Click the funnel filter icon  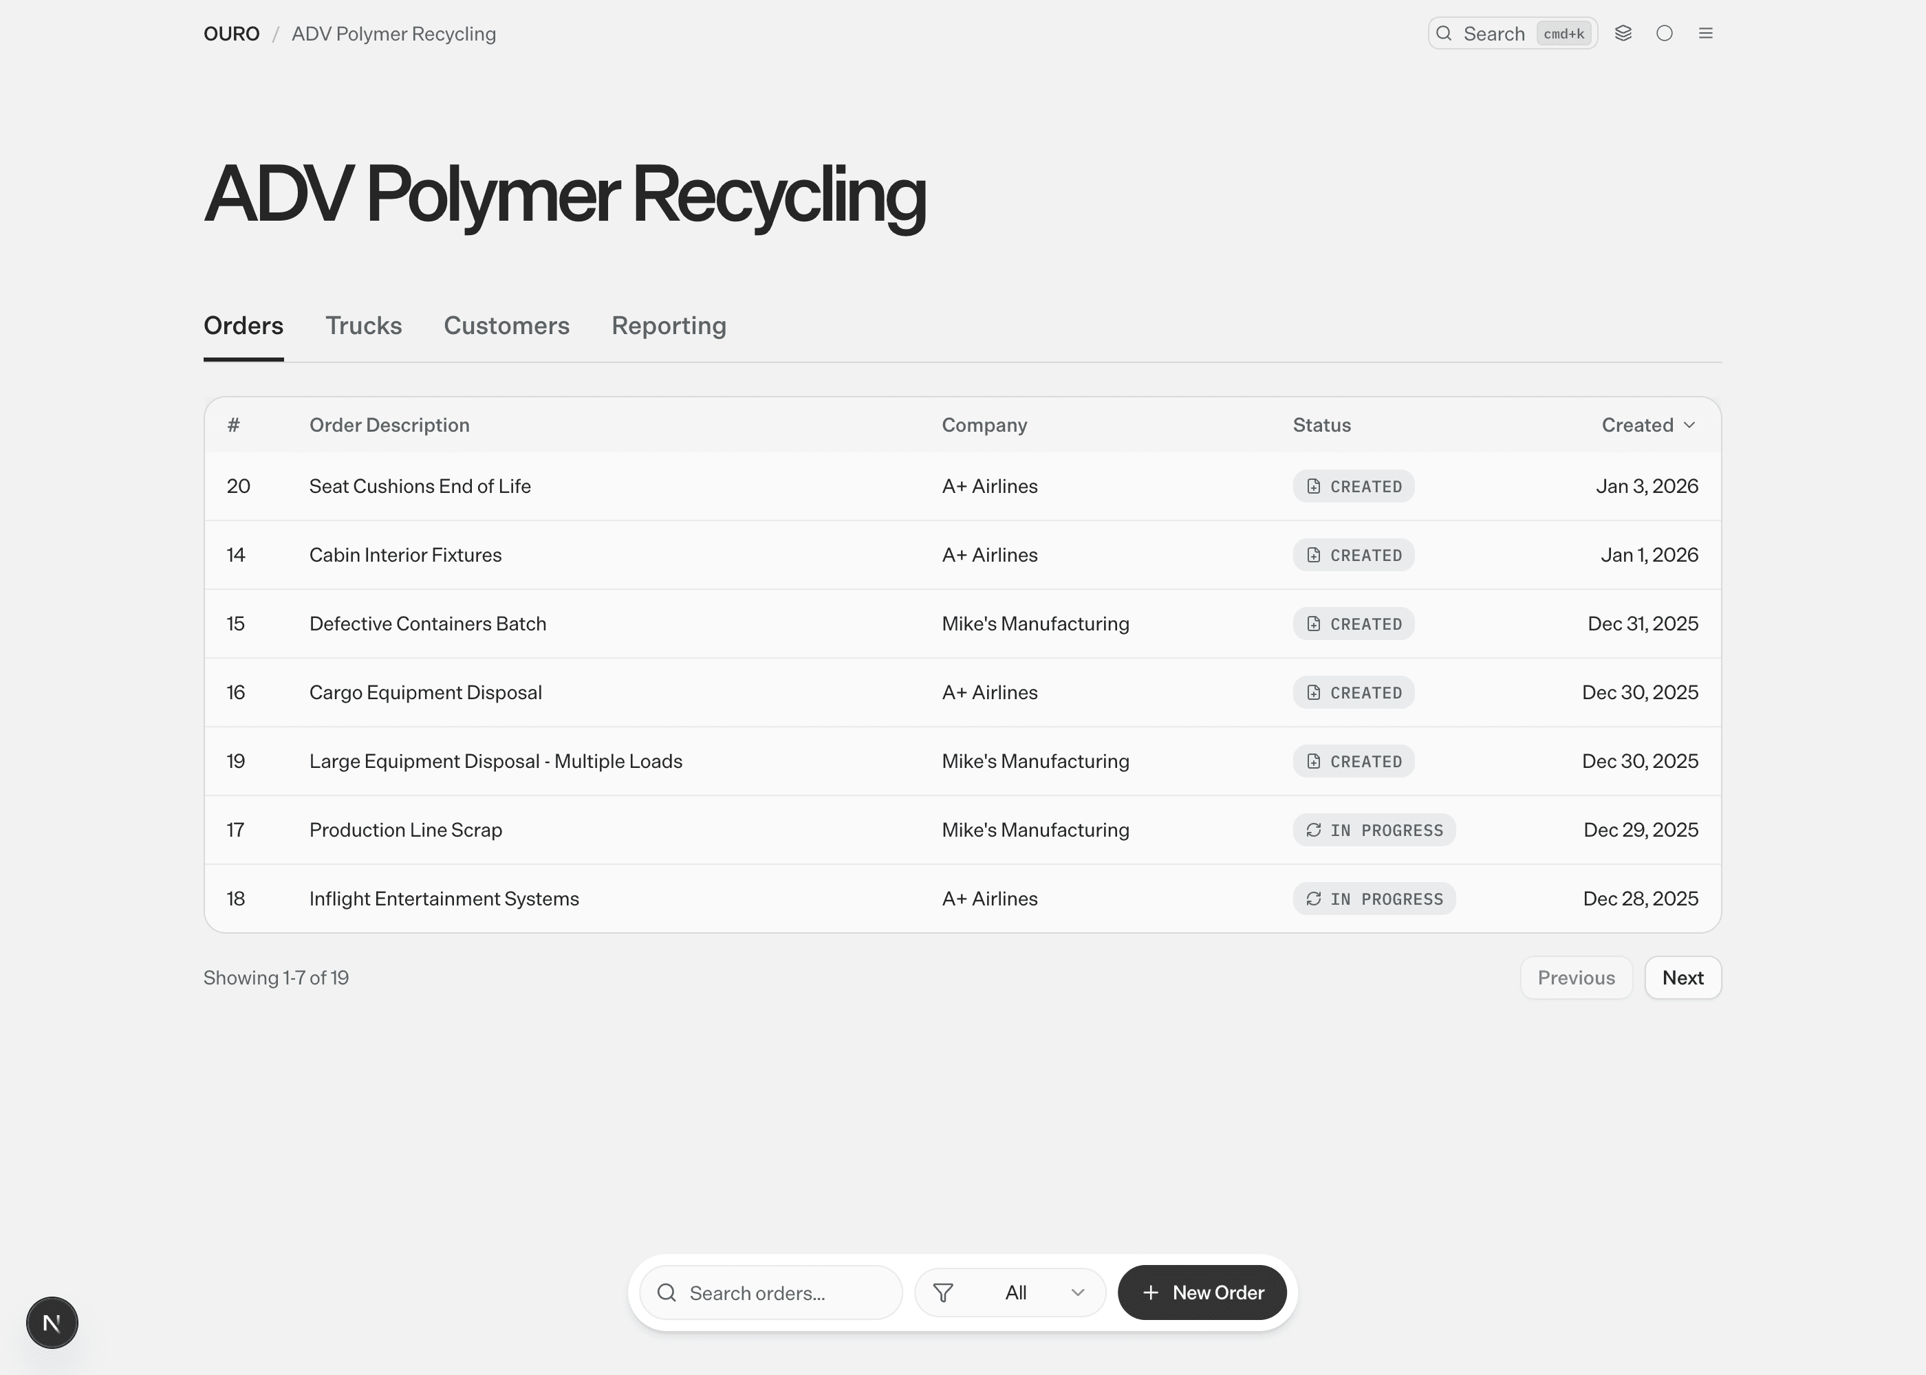point(942,1293)
